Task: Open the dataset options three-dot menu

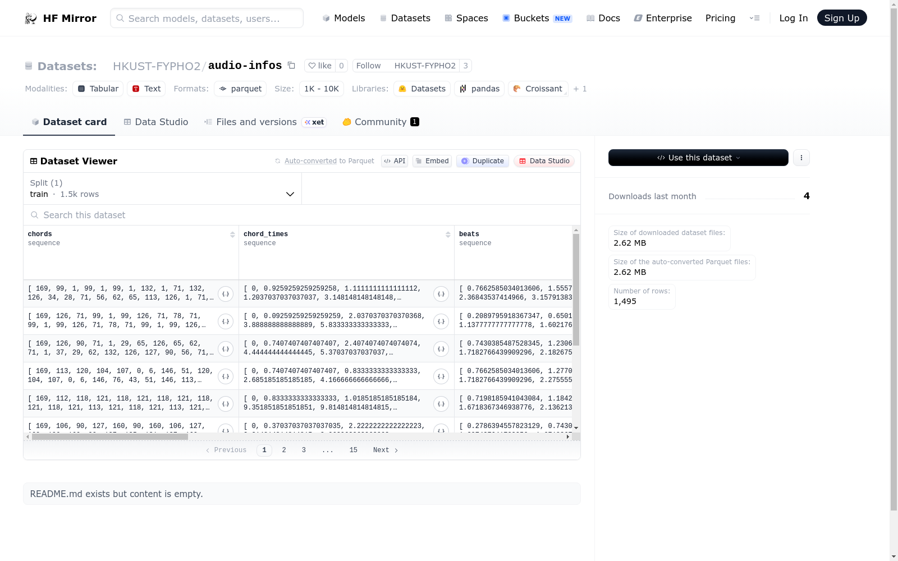Action: (801, 158)
